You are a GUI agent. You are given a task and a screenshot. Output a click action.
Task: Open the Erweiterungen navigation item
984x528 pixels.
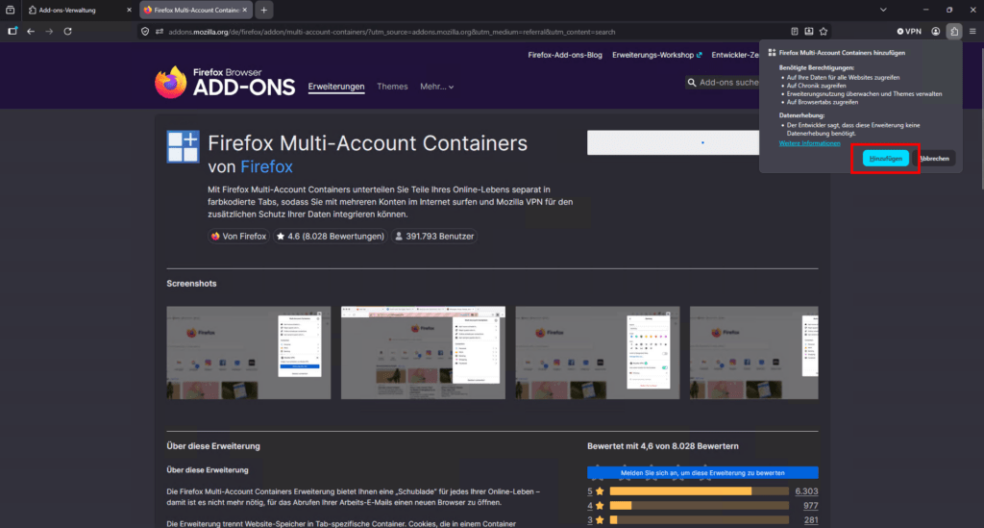point(336,87)
